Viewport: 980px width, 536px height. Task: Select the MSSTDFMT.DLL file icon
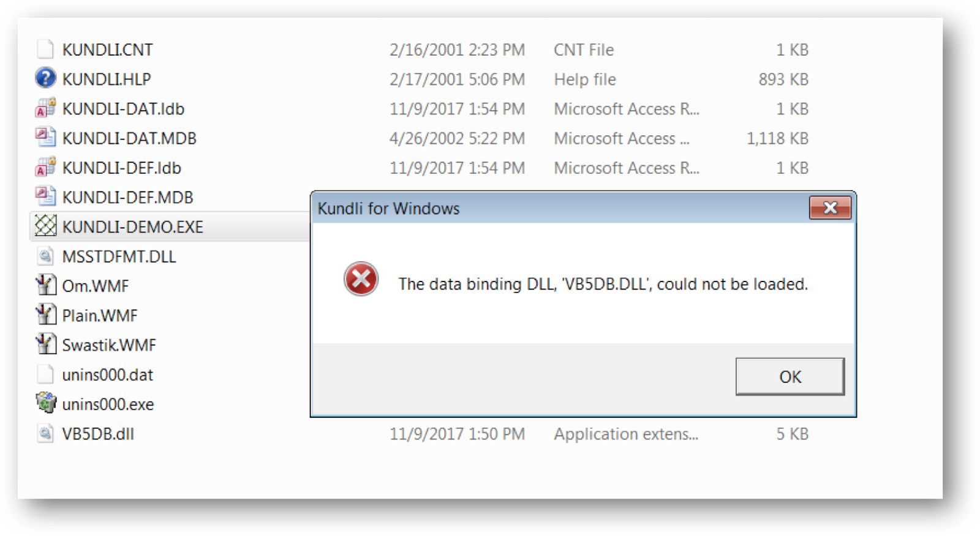coord(45,256)
